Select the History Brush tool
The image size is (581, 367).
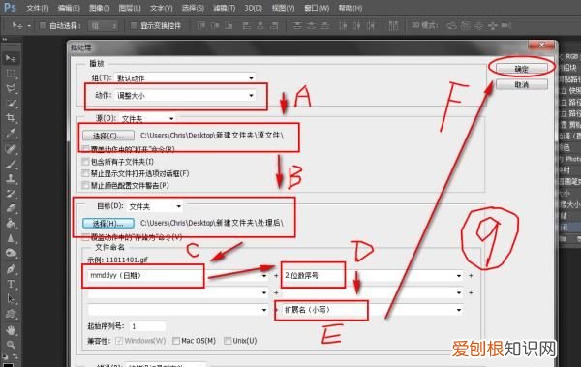(11, 194)
